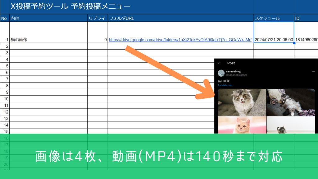View the bottom-right kitten photo
318x179 pixels.
pos(290,126)
